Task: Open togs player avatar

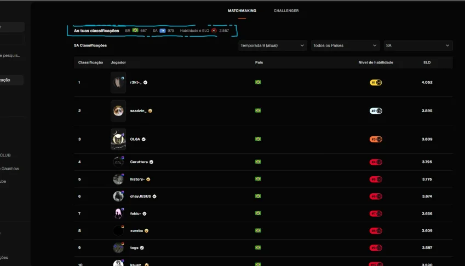Action: tap(118, 247)
